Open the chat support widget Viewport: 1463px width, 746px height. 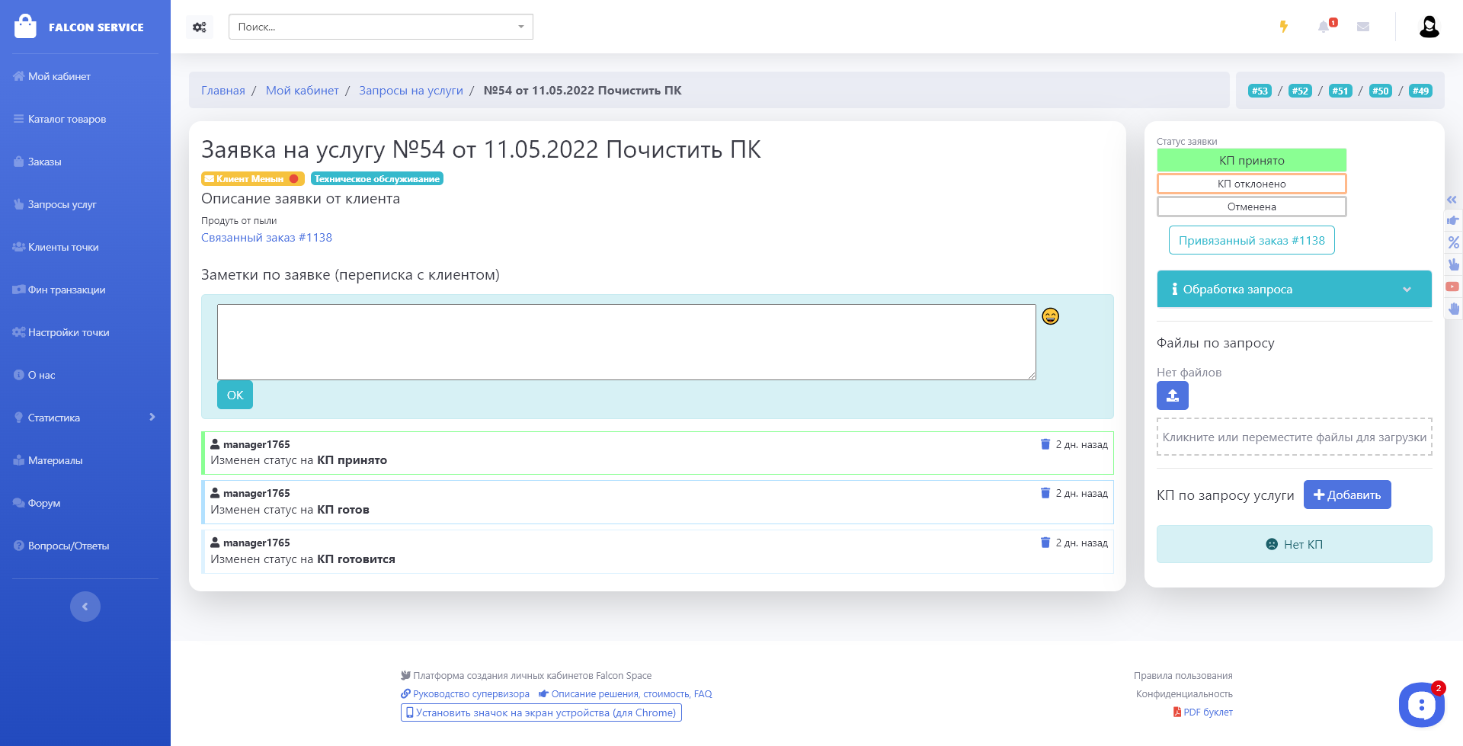(x=1420, y=704)
